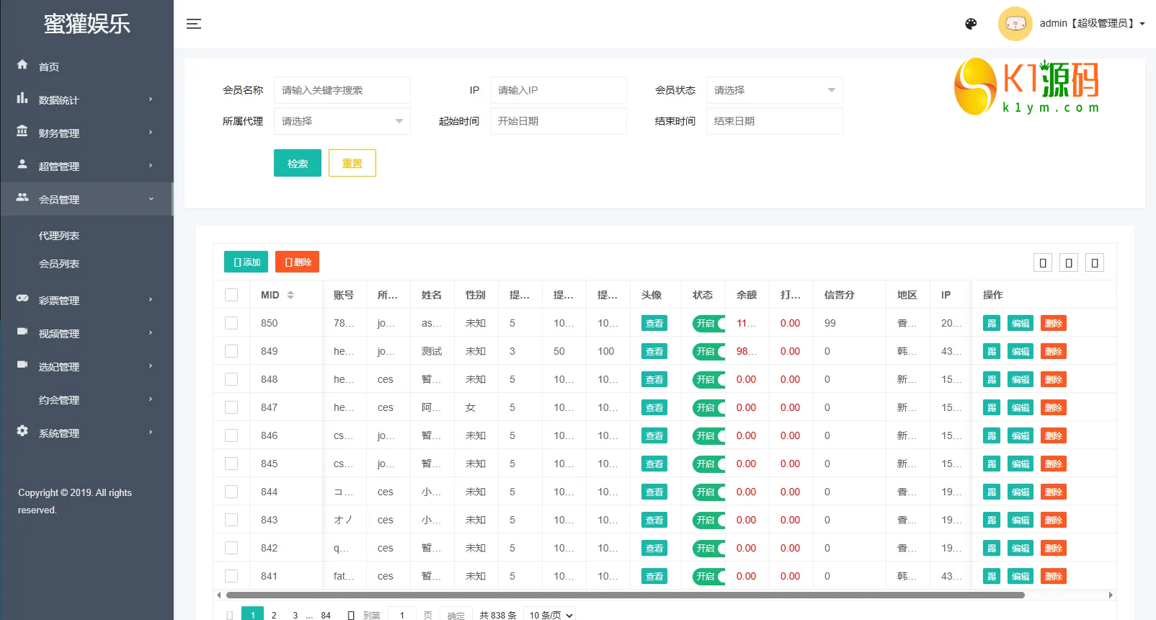Screen dimensions: 1156x620
Task: Sort the table by the MID column arrows
Action: pyautogui.click(x=290, y=295)
